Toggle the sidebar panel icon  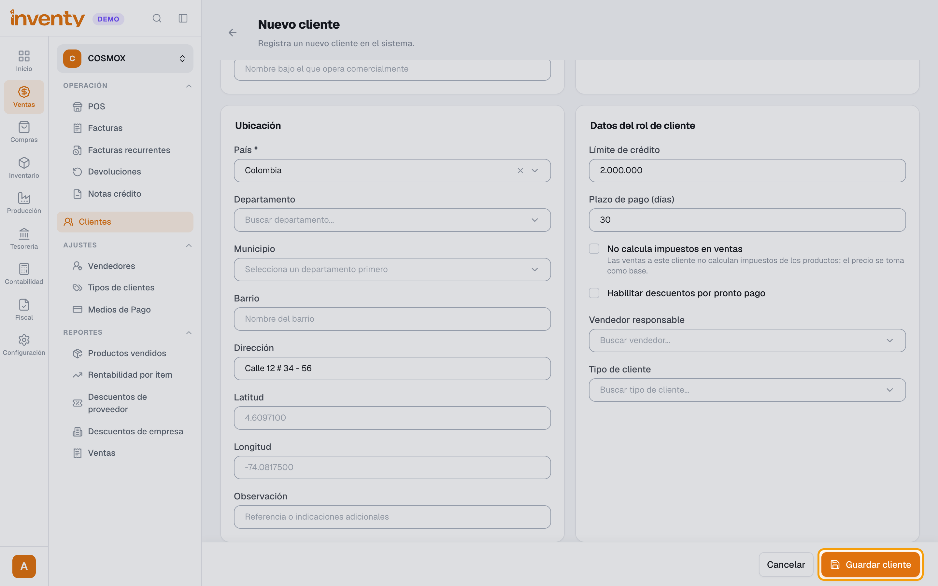click(x=183, y=18)
